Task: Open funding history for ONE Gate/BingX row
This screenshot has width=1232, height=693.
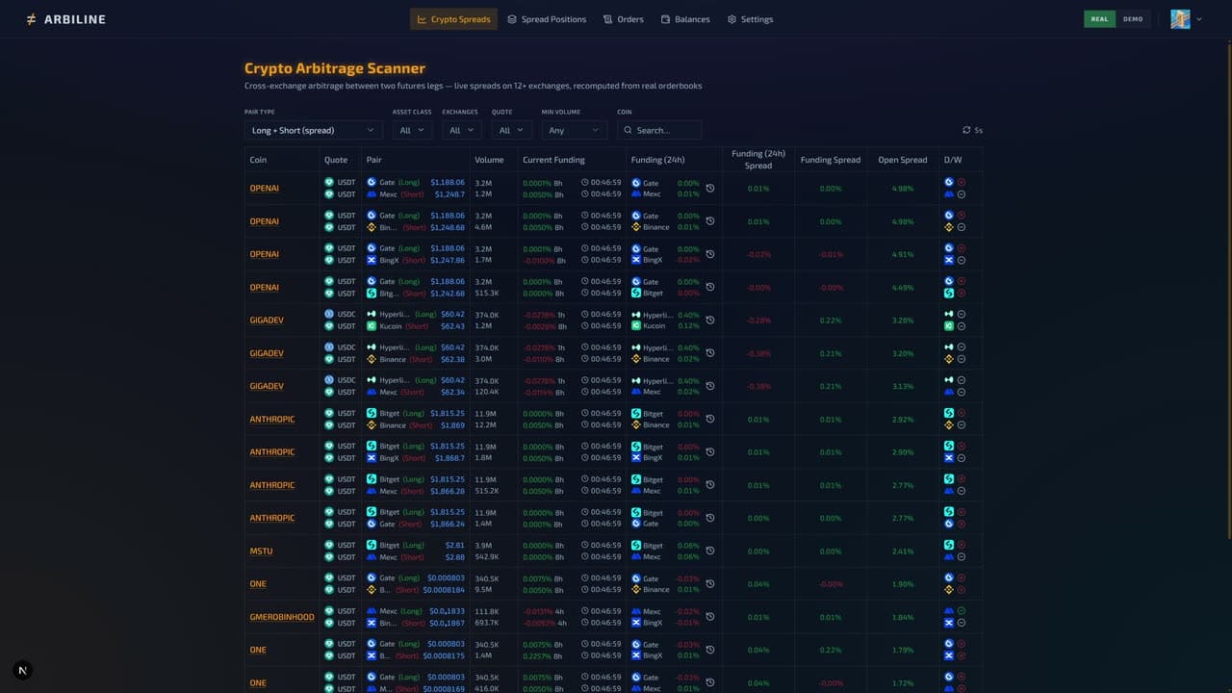Action: point(710,650)
